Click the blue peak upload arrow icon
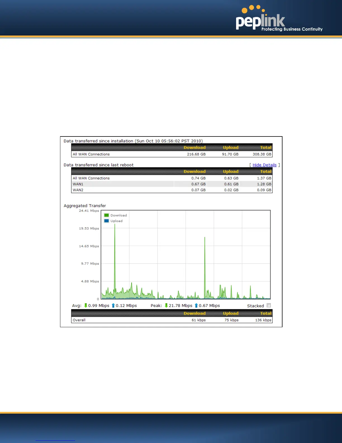This screenshot has width=342, height=443. pos(196,305)
